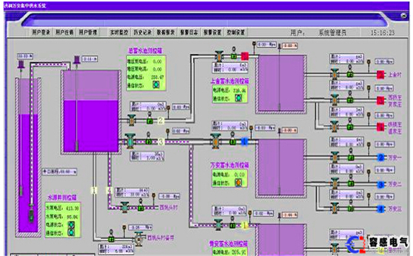This screenshot has width=413, height=256.
Task: Open 控制设置 control settings
Action: 236,32
